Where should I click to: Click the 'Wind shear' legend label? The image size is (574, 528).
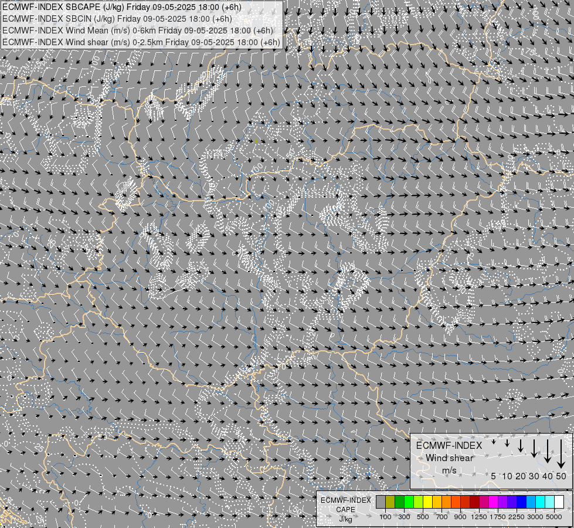pos(449,458)
